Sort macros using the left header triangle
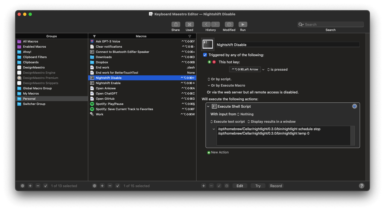Viewport: 385px width, 211px height. point(94,36)
